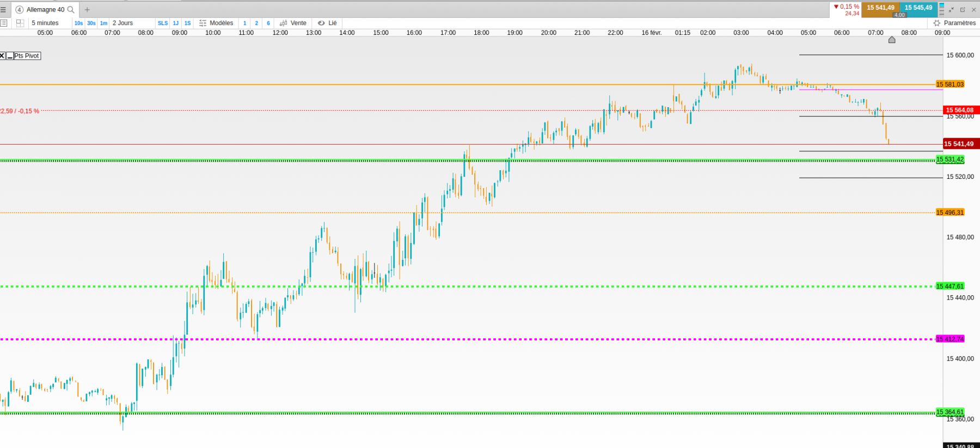Click the 15 400,00 price axis label
Image resolution: width=980 pixels, height=448 pixels.
pos(960,359)
